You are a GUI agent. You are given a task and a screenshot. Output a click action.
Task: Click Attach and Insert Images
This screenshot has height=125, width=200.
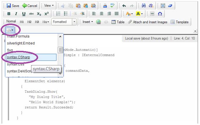click(x=148, y=22)
